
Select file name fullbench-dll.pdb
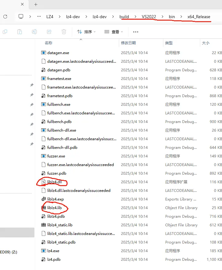[x=62, y=147]
